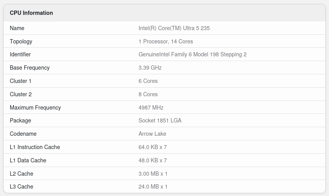Click the Maximum Frequency label

tap(35, 108)
